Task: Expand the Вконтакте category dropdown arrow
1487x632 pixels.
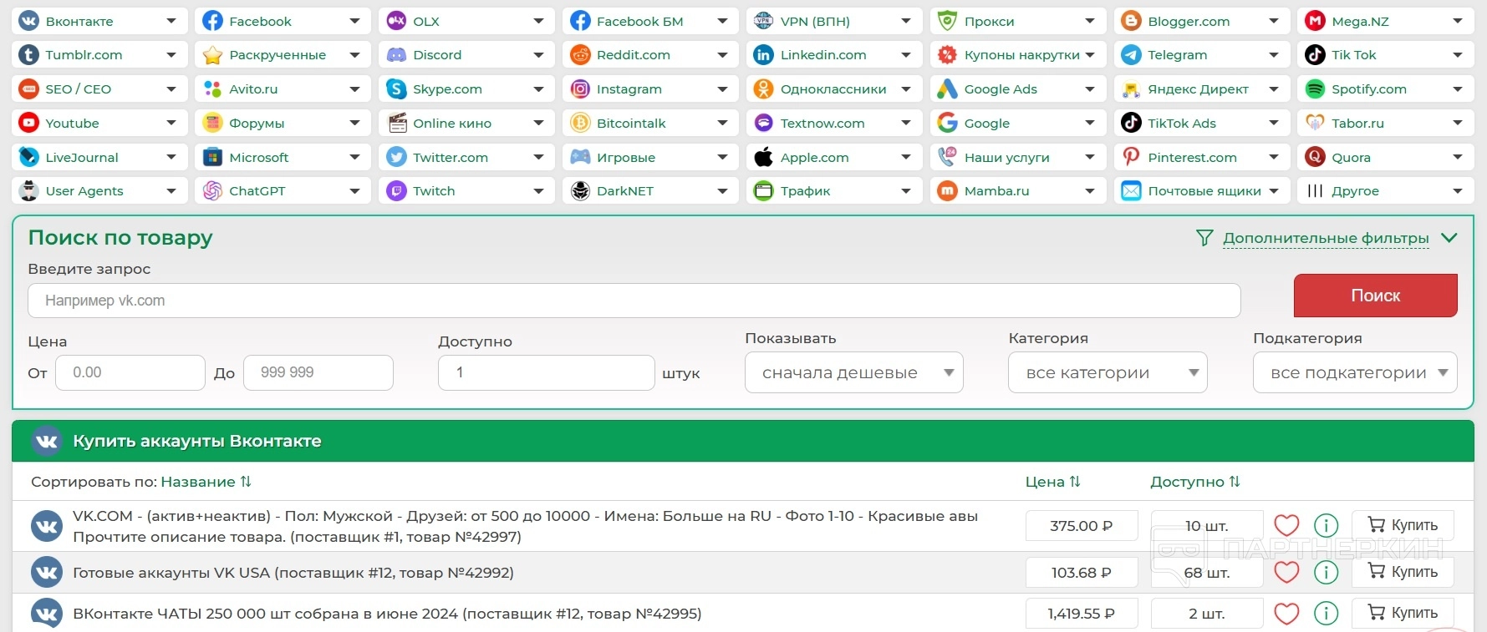Action: [171, 21]
